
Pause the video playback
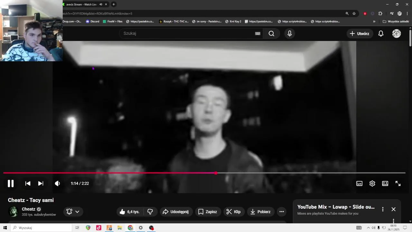tap(11, 183)
